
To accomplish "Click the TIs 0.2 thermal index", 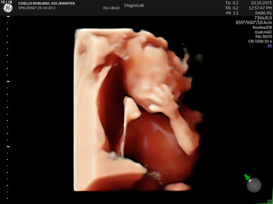I will 232,3.
